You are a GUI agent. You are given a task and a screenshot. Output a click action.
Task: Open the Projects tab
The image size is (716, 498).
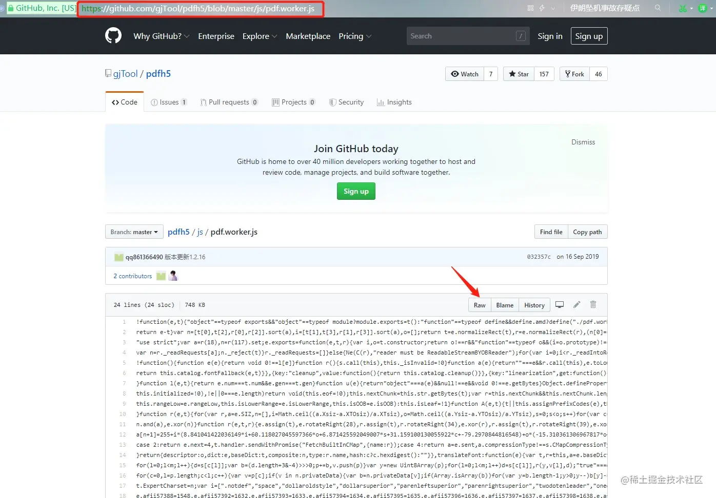tap(293, 102)
